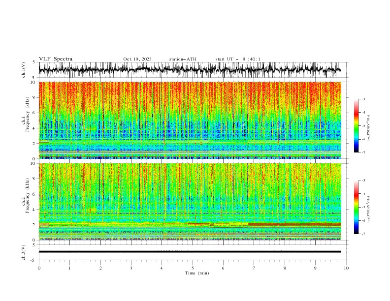Click time axis tick label "2"
Image resolution: width=390 pixels, height=301 pixels.
tap(100, 268)
